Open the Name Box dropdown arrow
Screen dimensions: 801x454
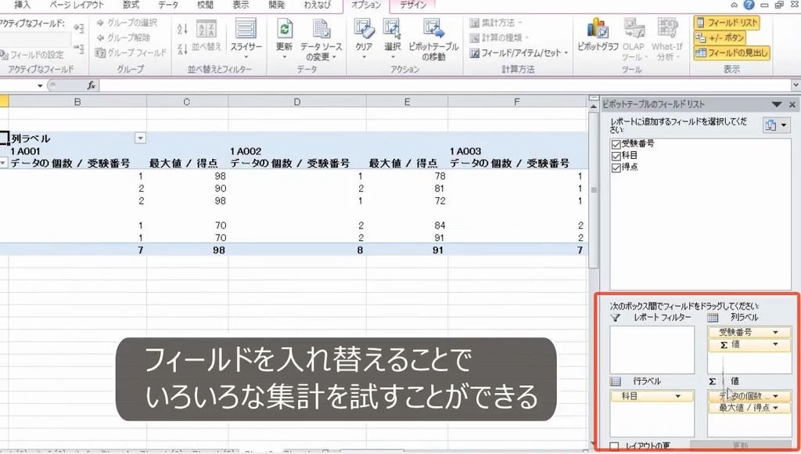pyautogui.click(x=40, y=85)
